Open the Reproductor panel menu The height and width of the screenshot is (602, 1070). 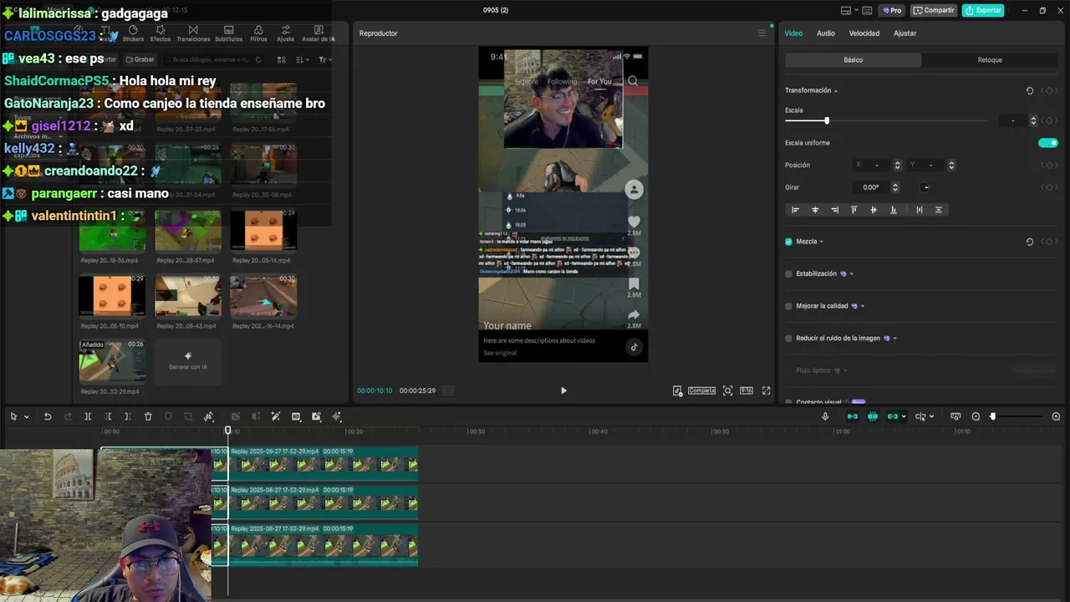coord(762,33)
